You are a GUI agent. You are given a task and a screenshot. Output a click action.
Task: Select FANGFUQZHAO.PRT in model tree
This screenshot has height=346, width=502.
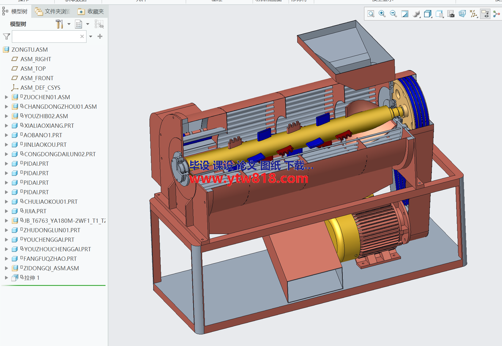pyautogui.click(x=50, y=259)
